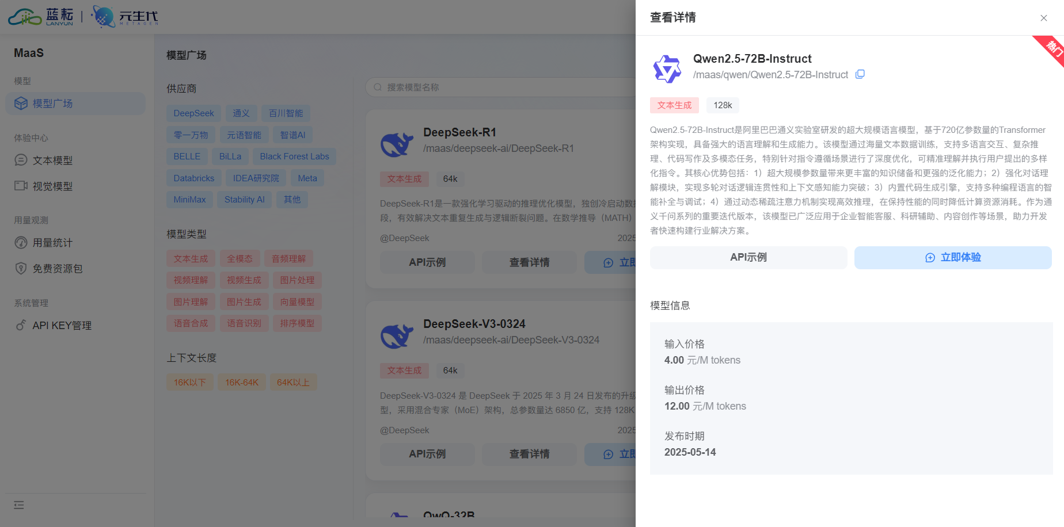Screen dimensions: 1064x527
Task: Collapse the sidebar with the bottom menu icon
Action: tap(19, 505)
